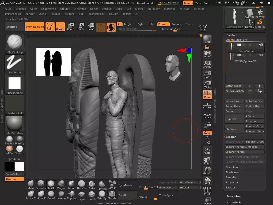Toggle LocalS local symmetry

pos(207,116)
